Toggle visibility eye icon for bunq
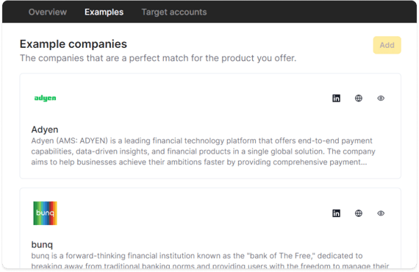This screenshot has height=272, width=419. coord(381,213)
